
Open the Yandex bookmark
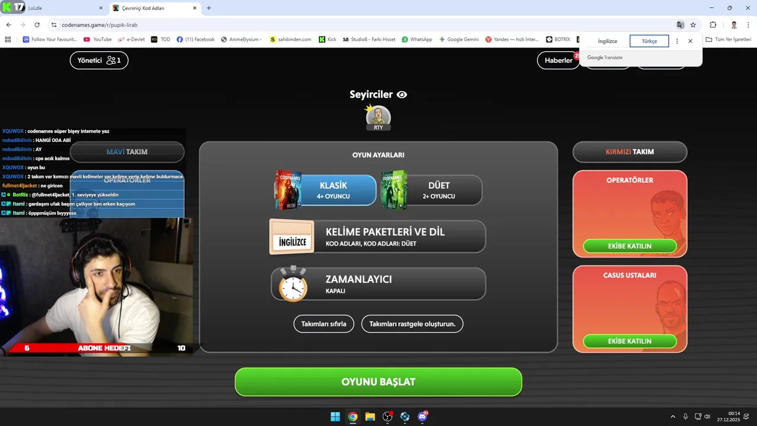pyautogui.click(x=512, y=39)
